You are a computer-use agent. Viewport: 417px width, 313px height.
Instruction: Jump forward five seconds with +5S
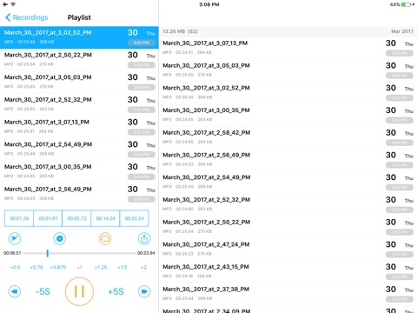[x=116, y=291]
